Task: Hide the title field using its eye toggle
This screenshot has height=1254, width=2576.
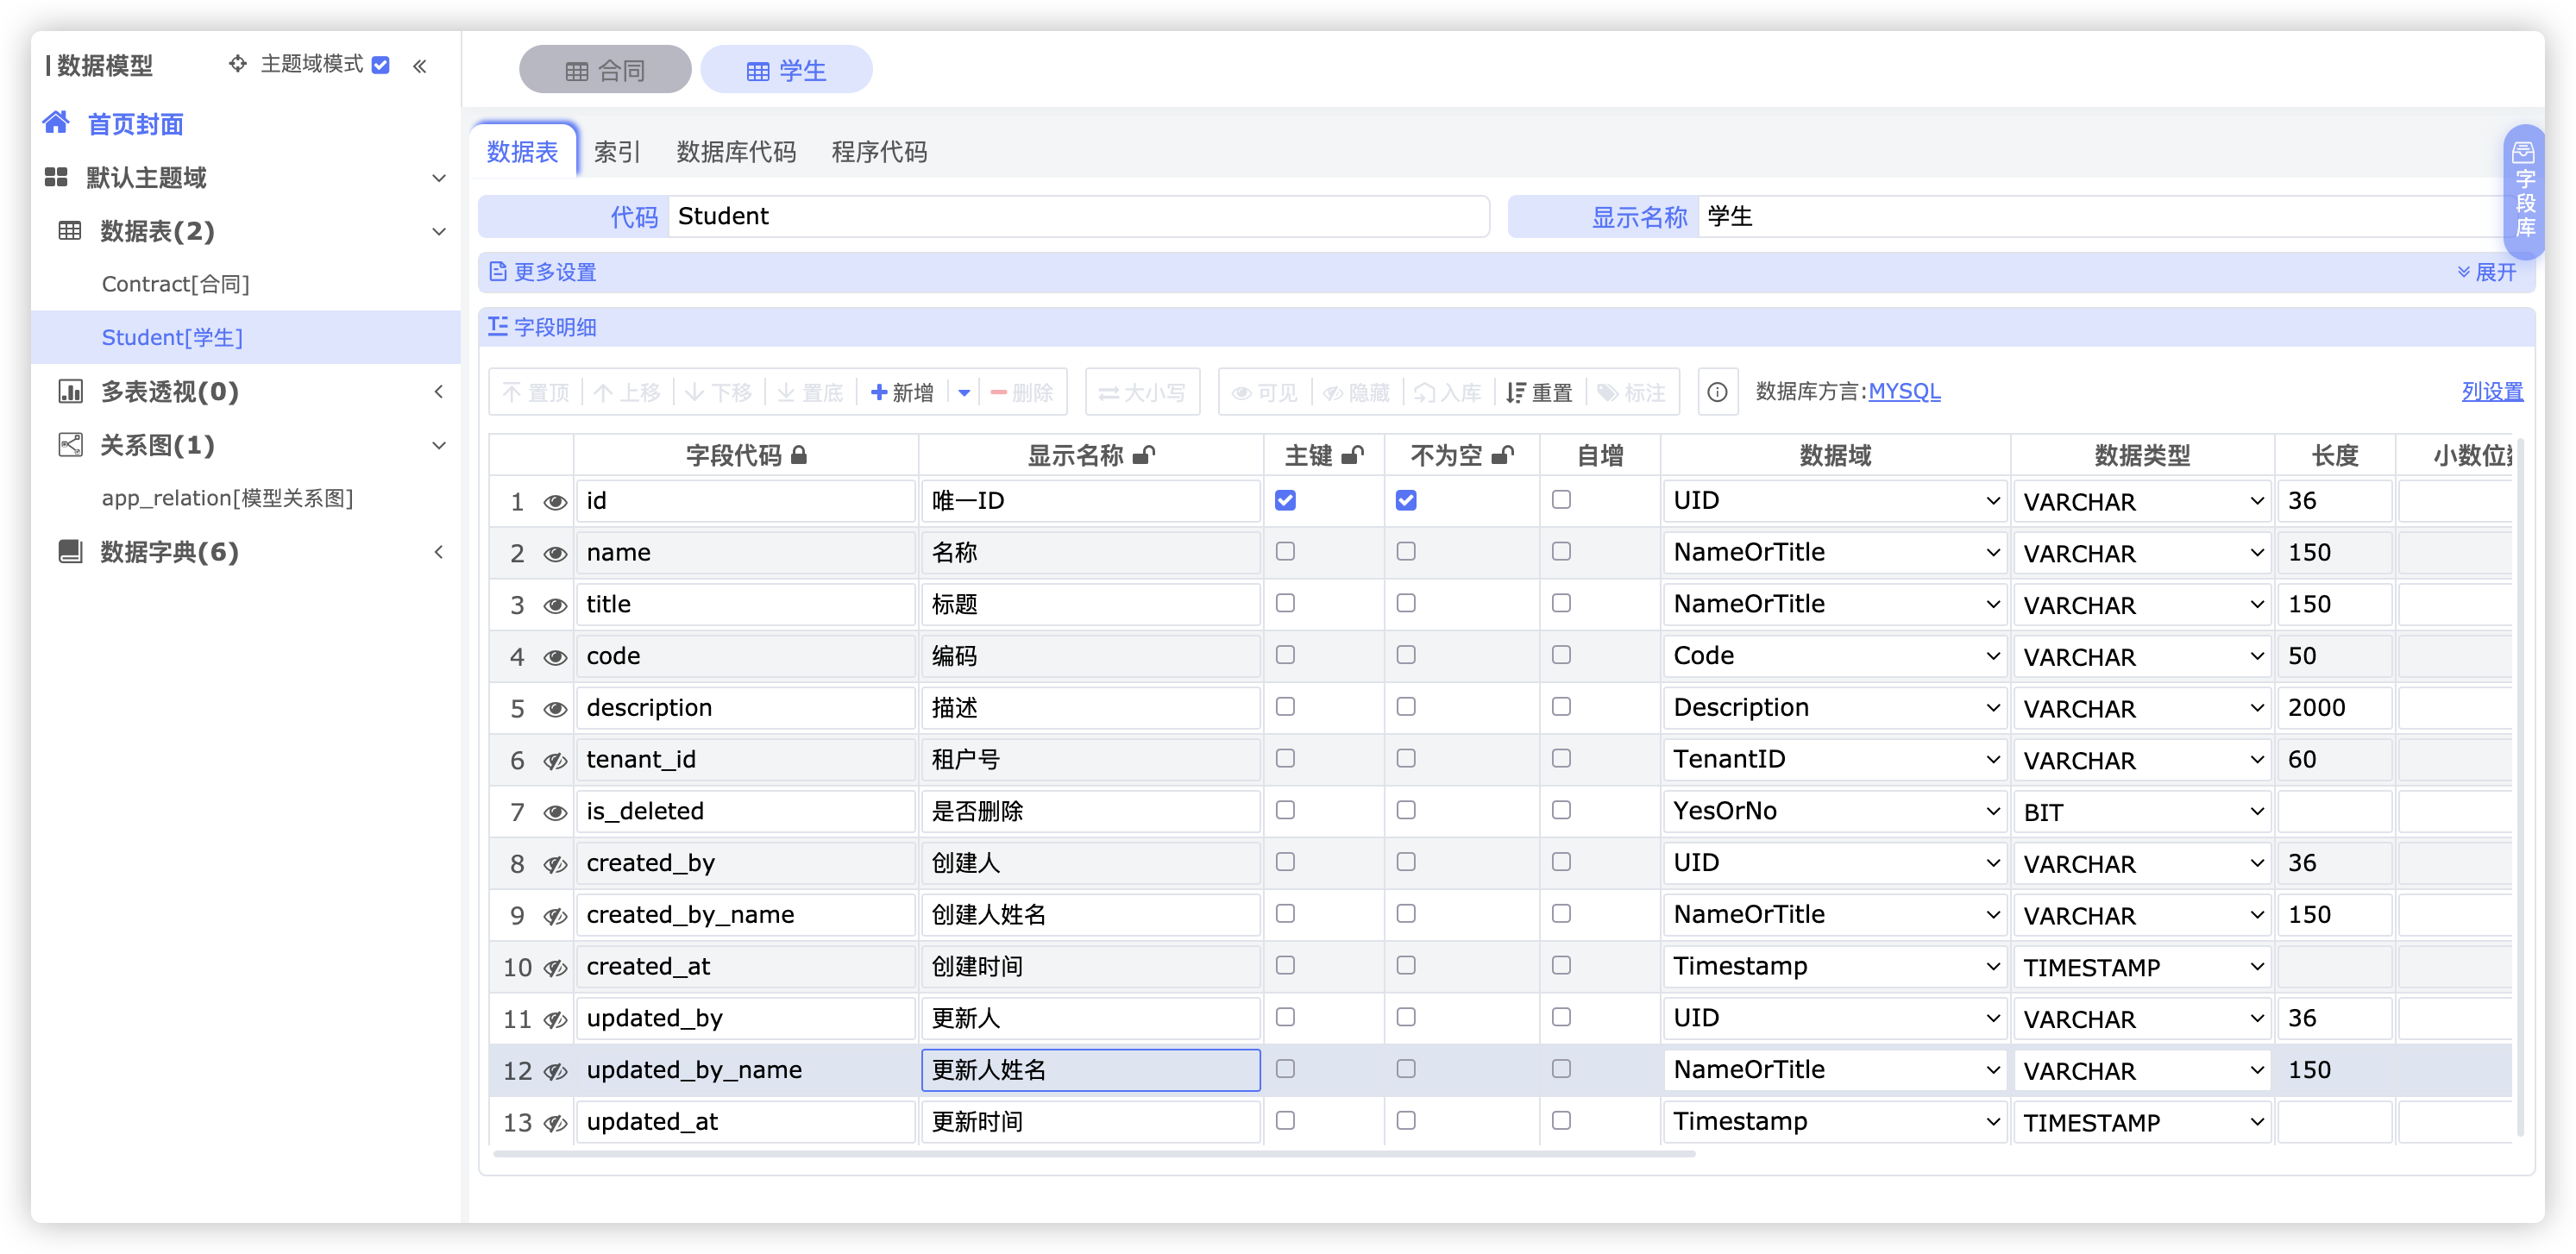Action: coord(556,603)
